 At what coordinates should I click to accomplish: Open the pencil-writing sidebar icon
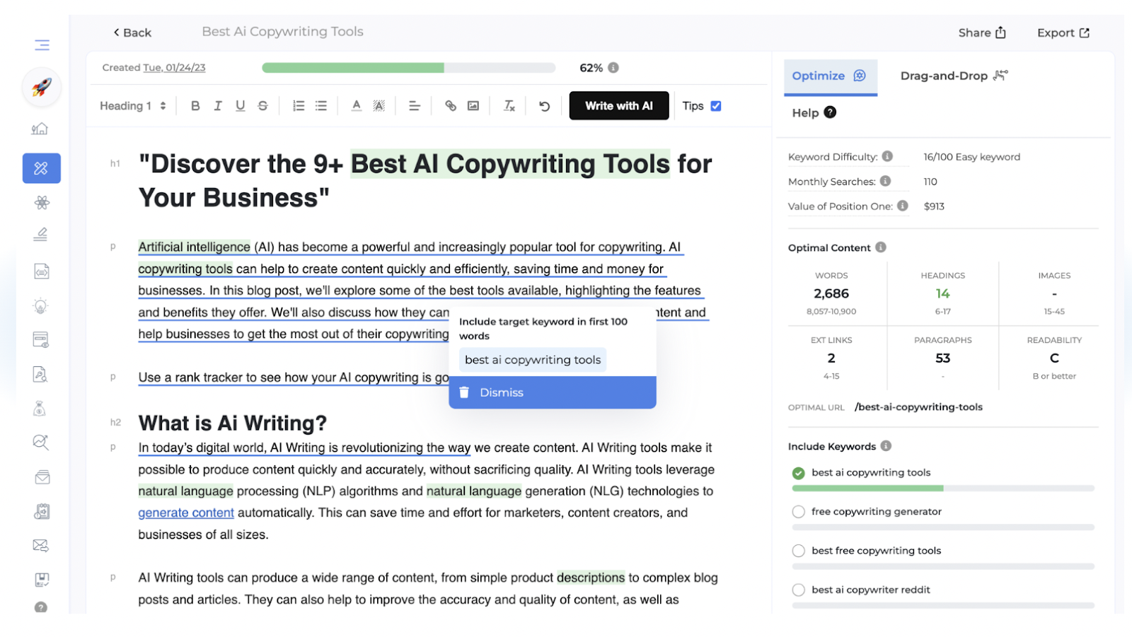pyautogui.click(x=41, y=235)
